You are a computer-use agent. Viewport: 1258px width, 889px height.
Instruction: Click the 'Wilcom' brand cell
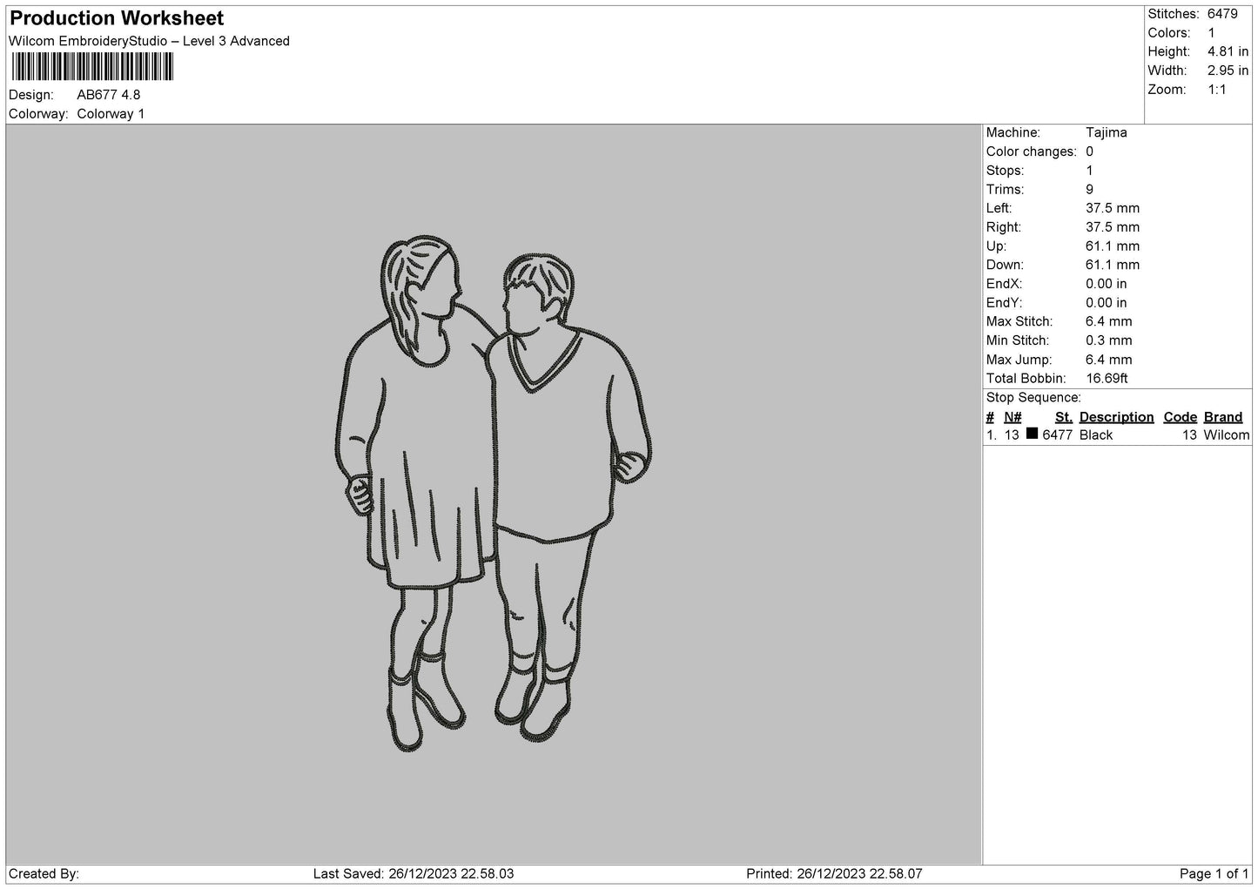(x=1227, y=435)
